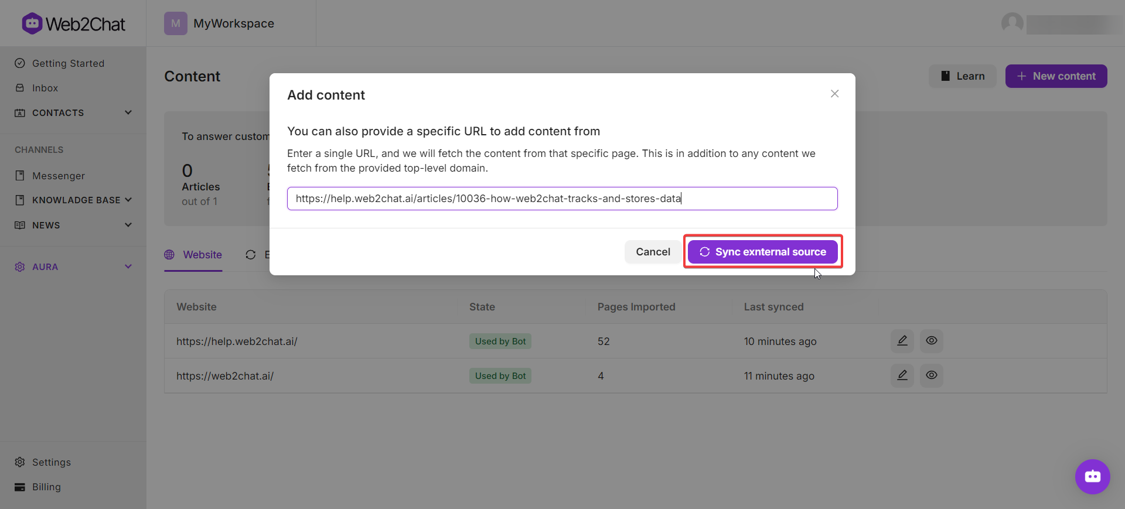Click the globe icon on Website tab
The image size is (1125, 509).
point(169,255)
